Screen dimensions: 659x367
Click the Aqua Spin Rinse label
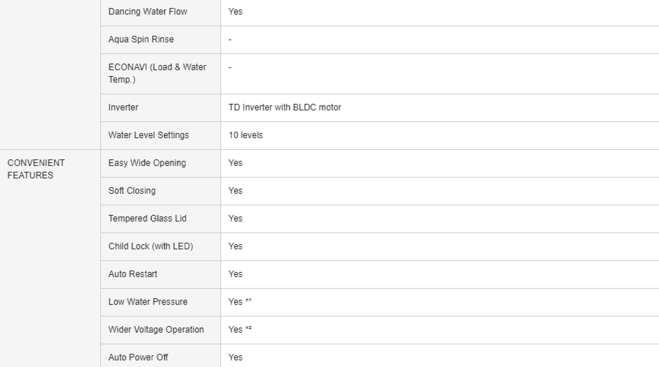[141, 39]
